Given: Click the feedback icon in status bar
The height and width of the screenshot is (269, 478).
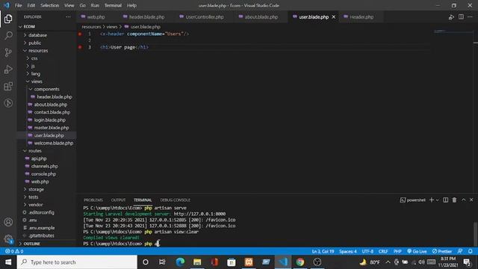Looking at the screenshot, I should coord(460,251).
